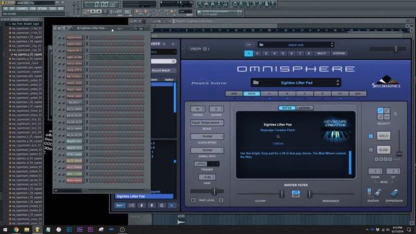Open trigger mode dropdown next to LATCH
The height and width of the screenshot is (234, 416).
click(214, 164)
